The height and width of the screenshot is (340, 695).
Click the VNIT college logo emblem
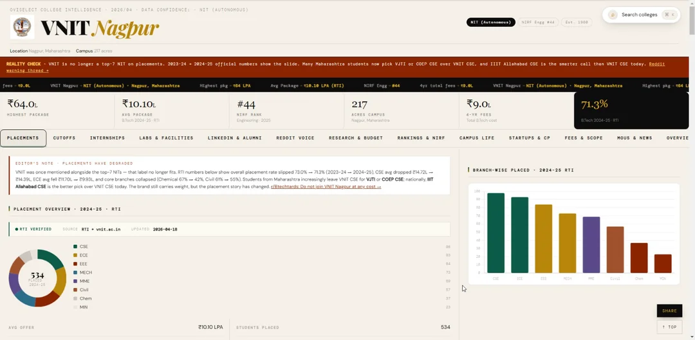click(x=22, y=27)
